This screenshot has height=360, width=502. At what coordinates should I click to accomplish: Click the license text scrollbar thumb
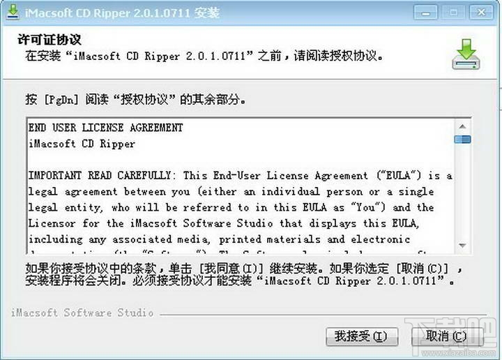pyautogui.click(x=462, y=140)
